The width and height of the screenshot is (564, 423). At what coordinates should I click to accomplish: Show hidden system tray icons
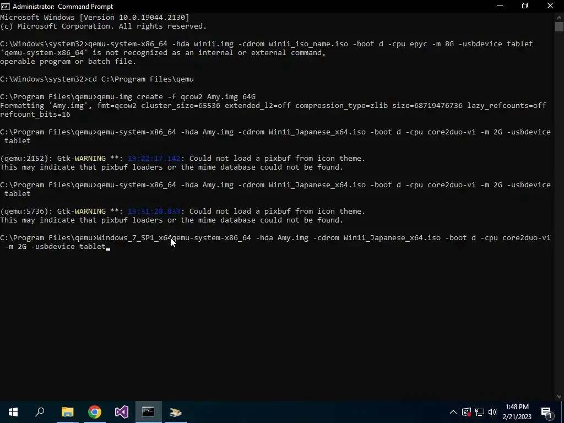(x=453, y=412)
